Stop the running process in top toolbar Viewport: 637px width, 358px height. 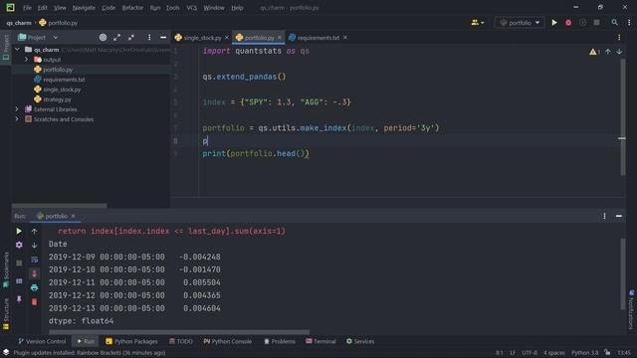click(596, 23)
